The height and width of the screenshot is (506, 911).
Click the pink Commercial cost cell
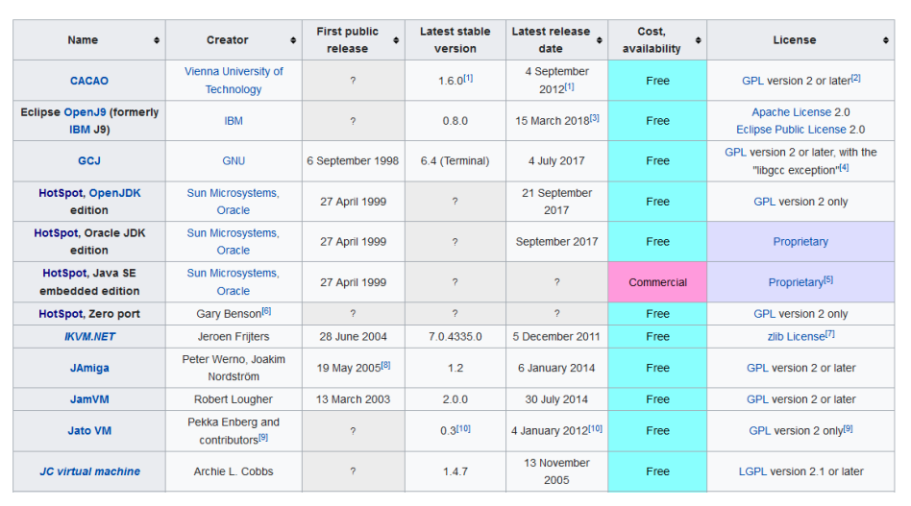pos(657,282)
